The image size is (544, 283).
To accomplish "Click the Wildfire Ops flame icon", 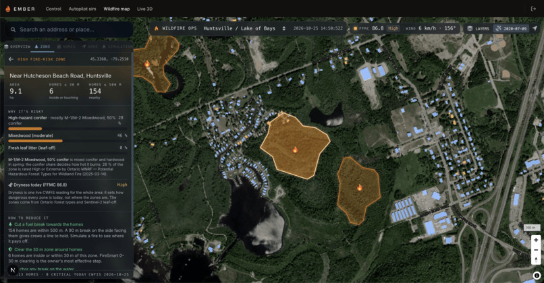I will [156, 28].
